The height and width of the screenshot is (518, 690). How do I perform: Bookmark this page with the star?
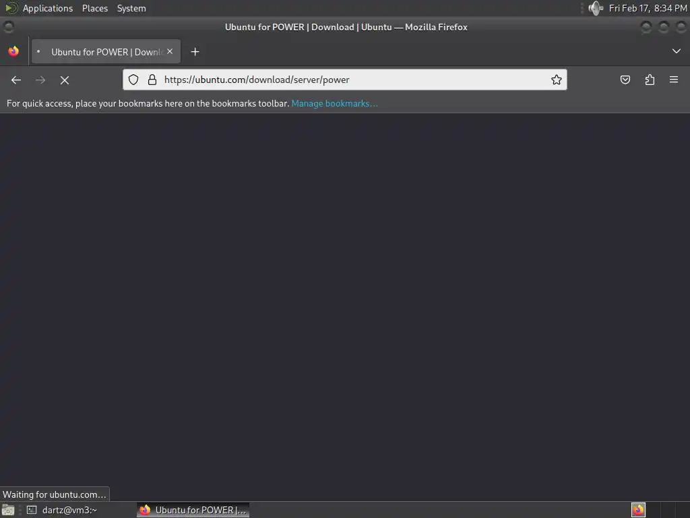(x=556, y=80)
